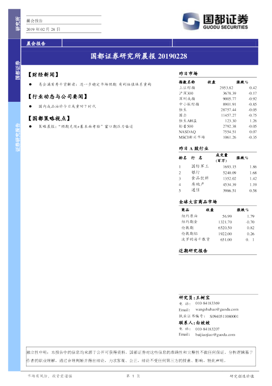The height and width of the screenshot is (386, 272).
Task: Click the date 2019年02月28日
Action: pos(43,29)
